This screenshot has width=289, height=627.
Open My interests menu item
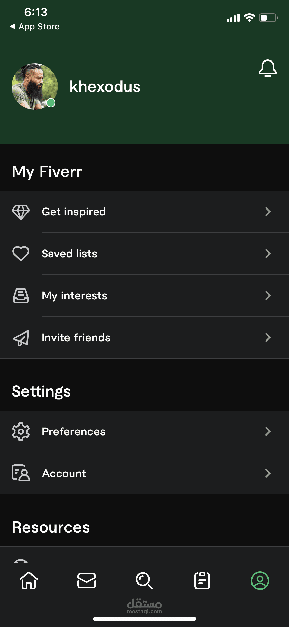tap(144, 295)
